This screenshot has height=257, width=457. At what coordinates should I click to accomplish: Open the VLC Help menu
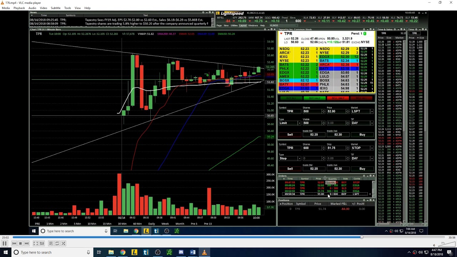(87, 8)
